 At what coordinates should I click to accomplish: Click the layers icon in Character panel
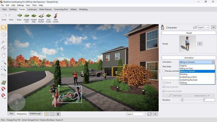tap(195, 27)
